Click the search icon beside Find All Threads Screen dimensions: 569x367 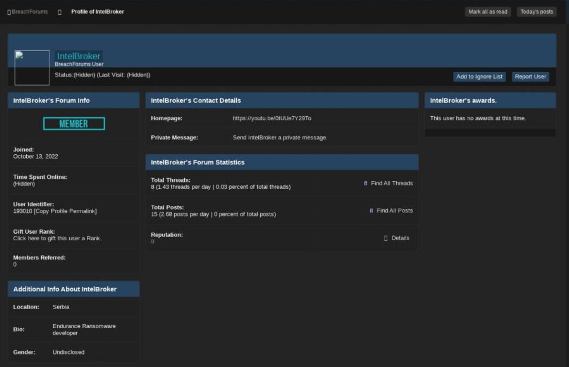point(366,183)
